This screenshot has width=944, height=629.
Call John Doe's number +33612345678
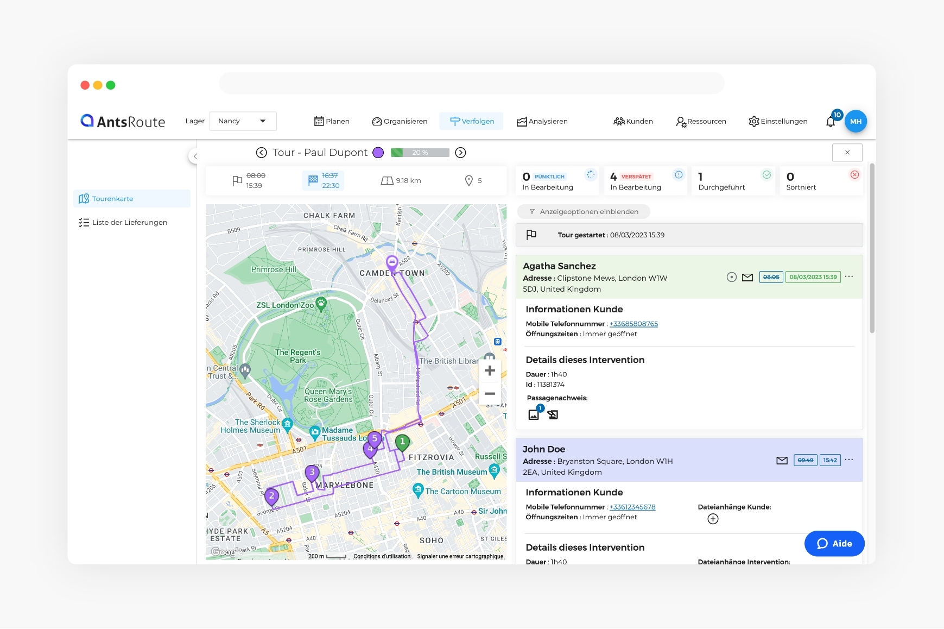[632, 507]
